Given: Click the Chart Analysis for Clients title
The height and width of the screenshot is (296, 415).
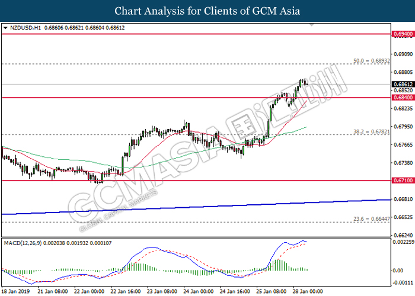Looking at the screenshot, I should coord(207,11).
